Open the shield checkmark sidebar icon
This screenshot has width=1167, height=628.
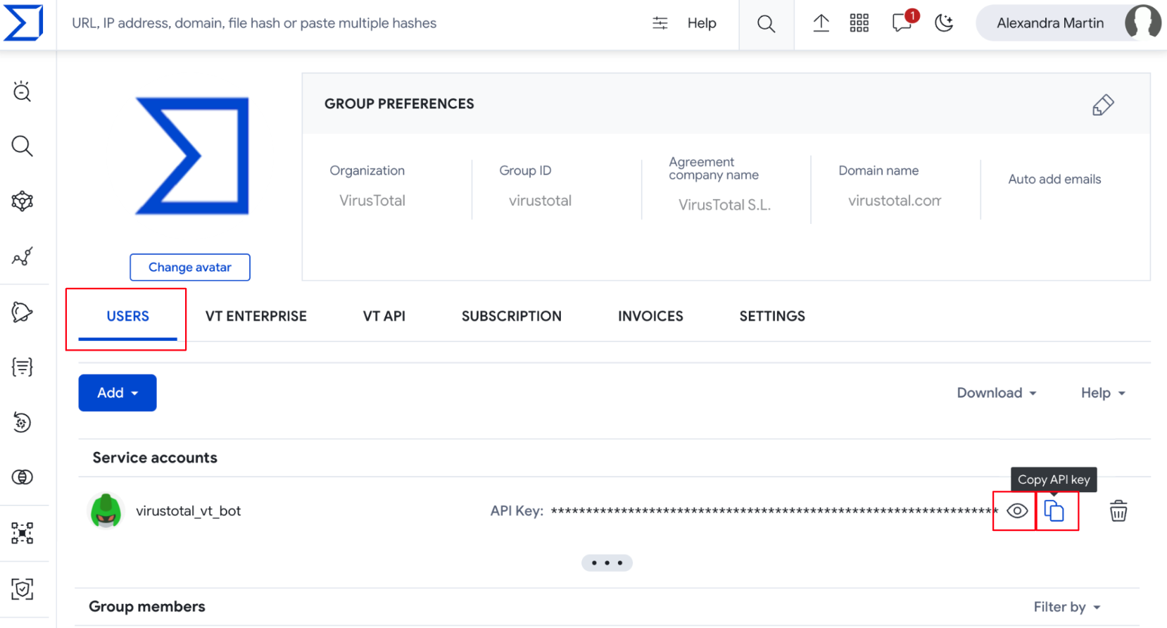pos(23,589)
